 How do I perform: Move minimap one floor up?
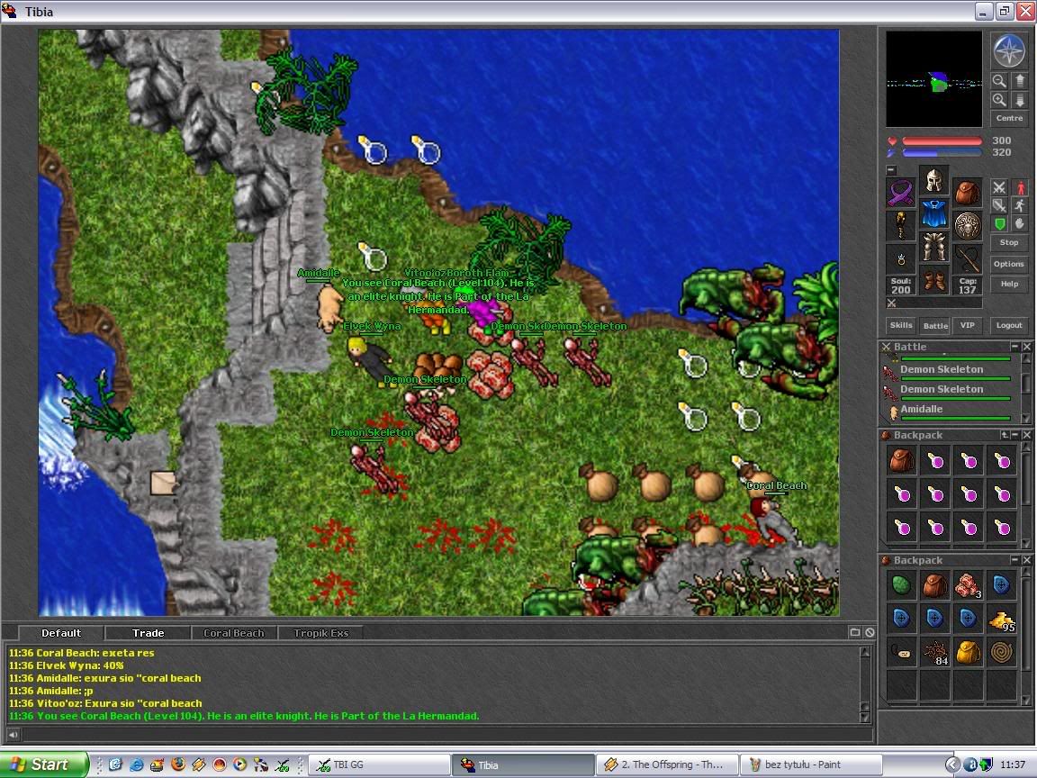coord(1019,81)
